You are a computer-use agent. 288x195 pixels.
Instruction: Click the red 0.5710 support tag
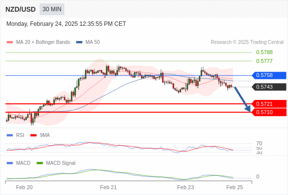(x=269, y=112)
